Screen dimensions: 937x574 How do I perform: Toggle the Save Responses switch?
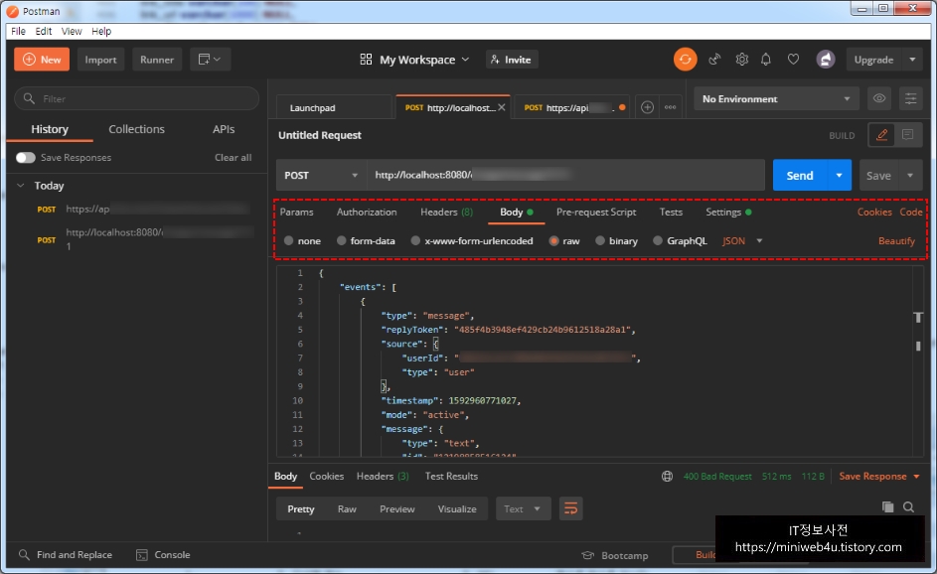tap(25, 158)
